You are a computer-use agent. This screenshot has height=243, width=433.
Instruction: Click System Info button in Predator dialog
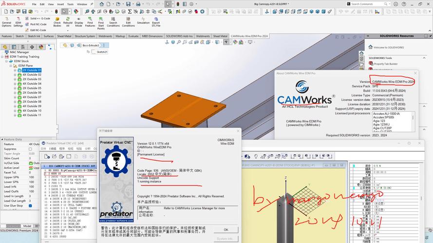click(x=226, y=239)
